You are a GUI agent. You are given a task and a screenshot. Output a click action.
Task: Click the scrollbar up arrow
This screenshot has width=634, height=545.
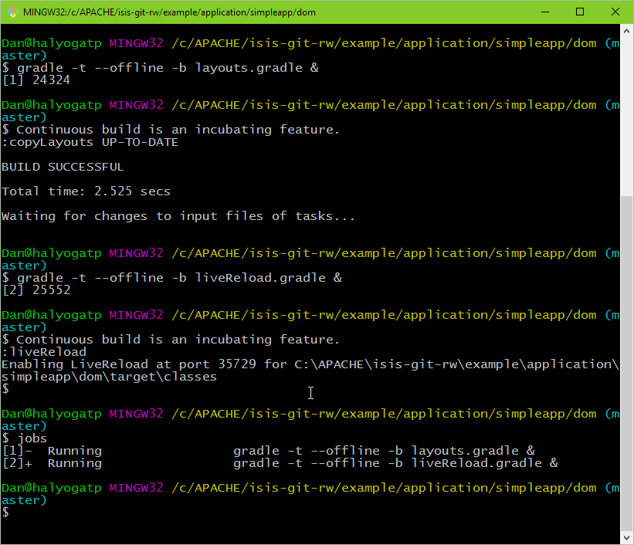[627, 32]
